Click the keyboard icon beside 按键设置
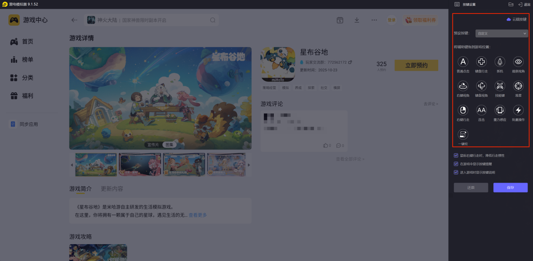 [x=457, y=4]
